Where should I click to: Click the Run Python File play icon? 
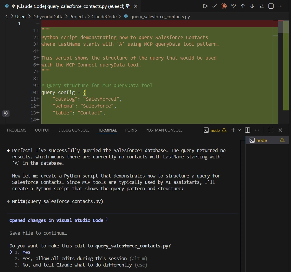click(205, 6)
